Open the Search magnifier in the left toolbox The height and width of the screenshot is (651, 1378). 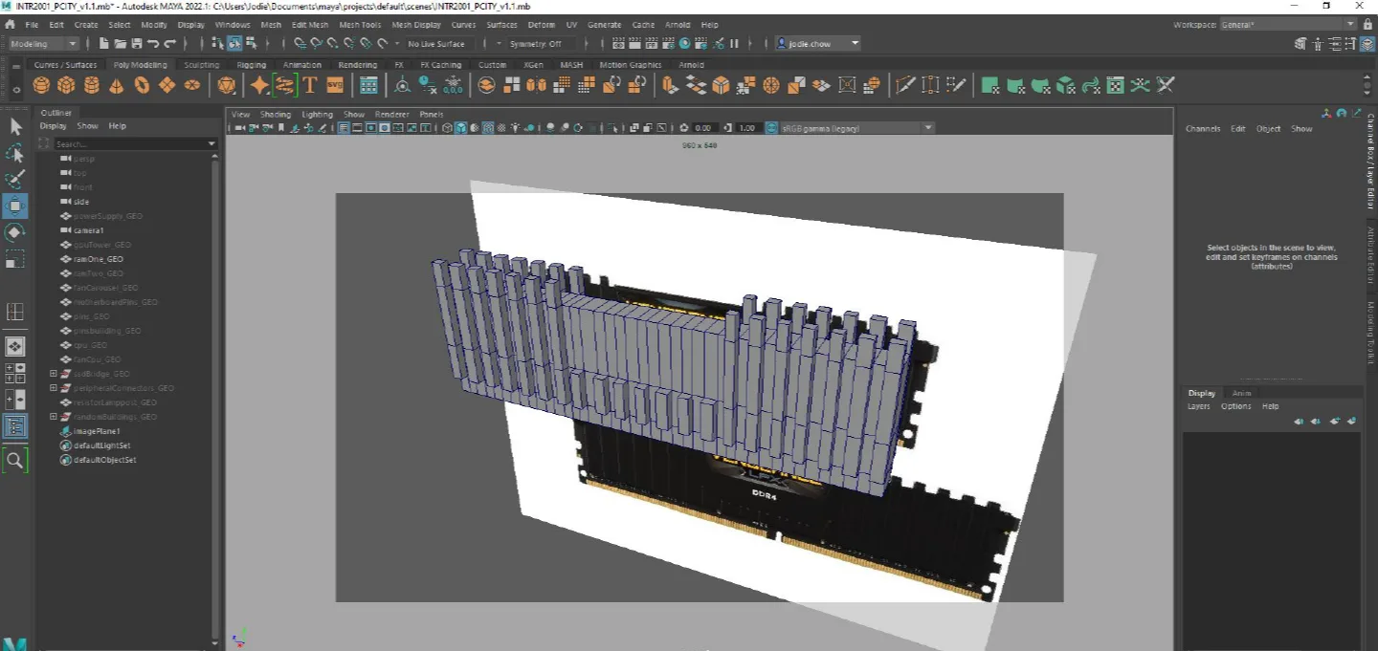tap(15, 461)
